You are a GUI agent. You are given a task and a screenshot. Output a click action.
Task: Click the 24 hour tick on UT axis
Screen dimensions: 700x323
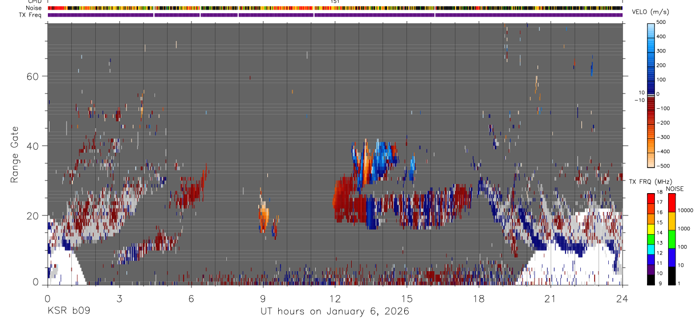[x=622, y=299]
